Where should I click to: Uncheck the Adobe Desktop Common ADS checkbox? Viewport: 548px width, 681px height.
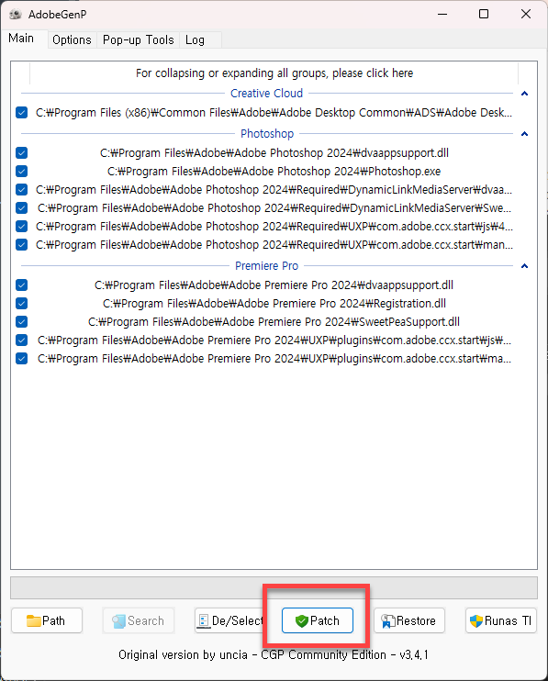22,113
